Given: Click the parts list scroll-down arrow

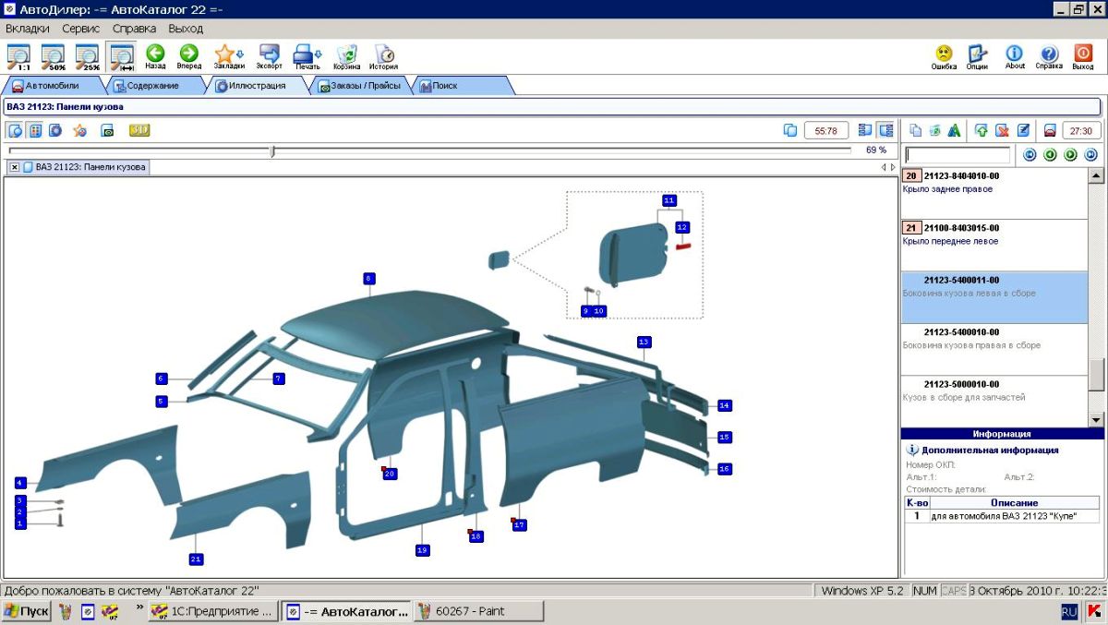Looking at the screenshot, I should pyautogui.click(x=1096, y=419).
